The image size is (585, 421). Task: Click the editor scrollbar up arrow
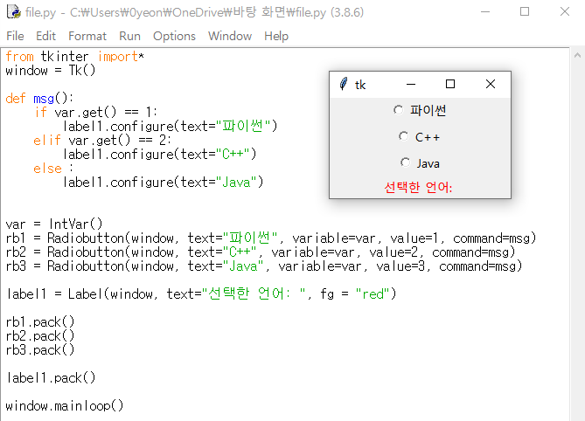577,56
